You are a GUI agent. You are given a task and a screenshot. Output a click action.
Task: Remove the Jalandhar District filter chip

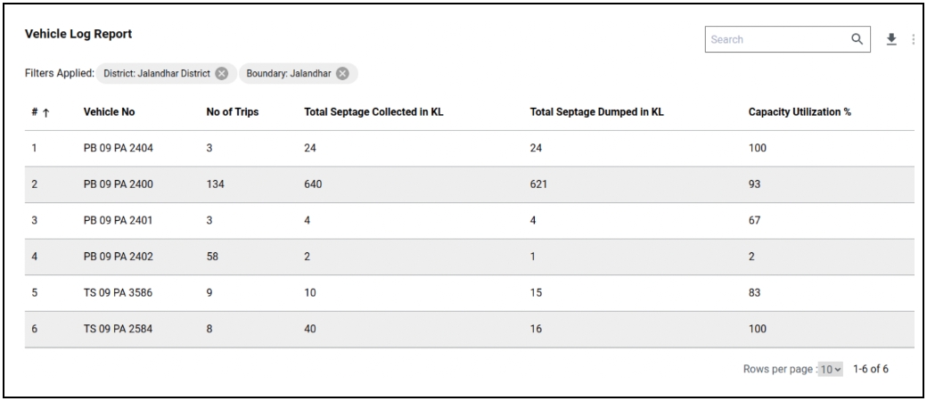221,73
